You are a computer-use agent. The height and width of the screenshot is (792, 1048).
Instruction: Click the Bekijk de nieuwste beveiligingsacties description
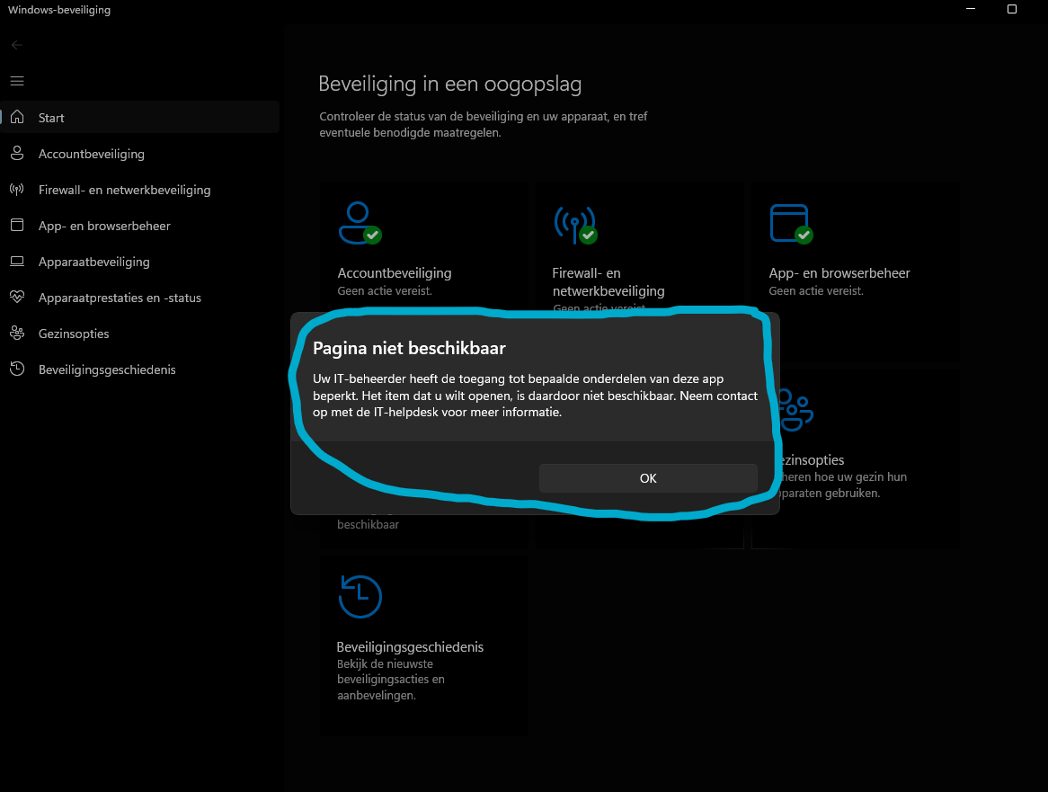pos(391,680)
